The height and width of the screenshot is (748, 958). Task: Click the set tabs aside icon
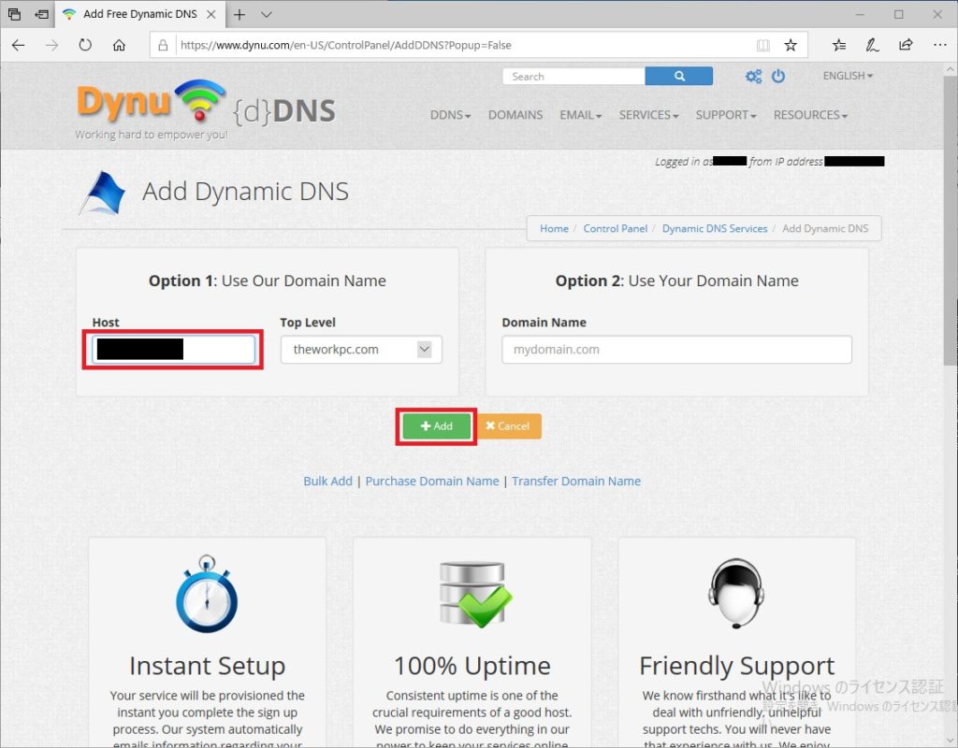pos(41,14)
